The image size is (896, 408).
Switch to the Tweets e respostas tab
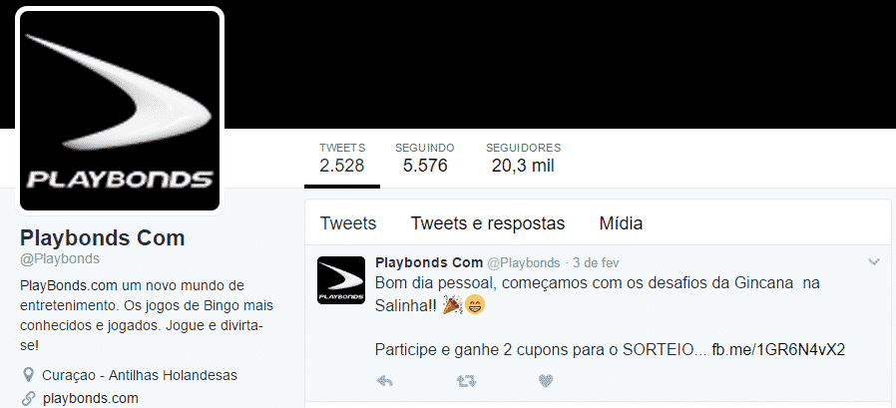point(488,222)
